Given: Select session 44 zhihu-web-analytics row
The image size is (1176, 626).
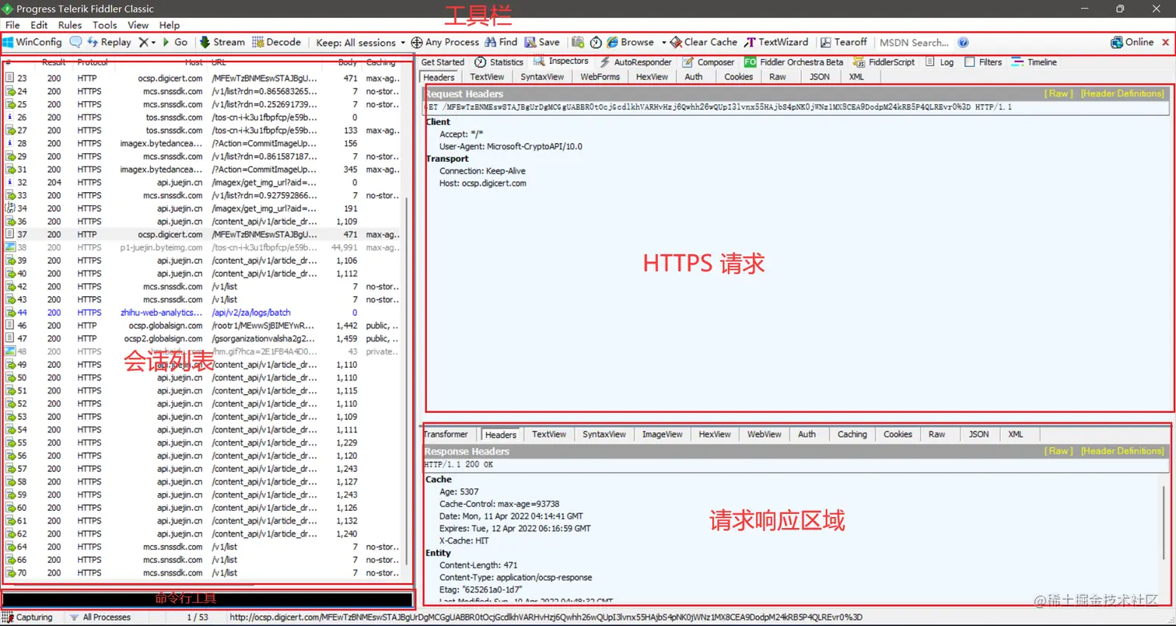Looking at the screenshot, I should [x=202, y=313].
